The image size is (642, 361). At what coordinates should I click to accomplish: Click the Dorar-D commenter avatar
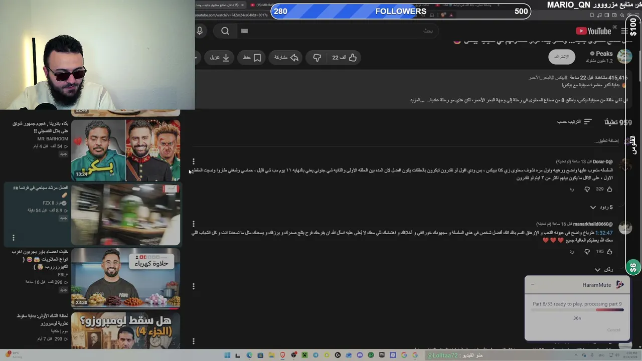pyautogui.click(x=625, y=165)
